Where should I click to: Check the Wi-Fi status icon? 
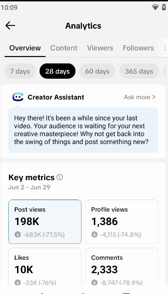(x=155, y=7)
